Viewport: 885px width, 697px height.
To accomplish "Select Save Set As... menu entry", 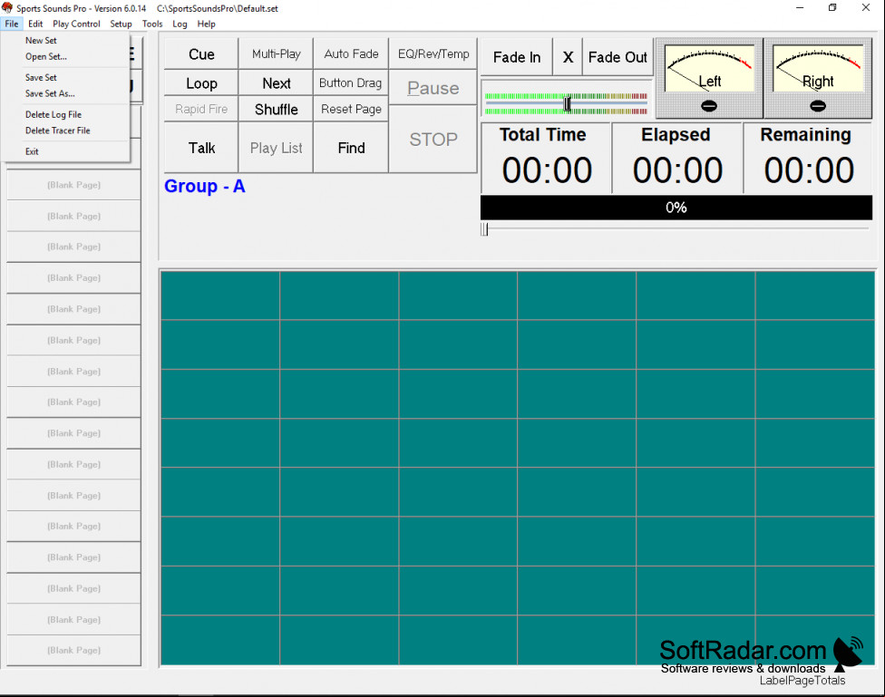I will (65, 93).
